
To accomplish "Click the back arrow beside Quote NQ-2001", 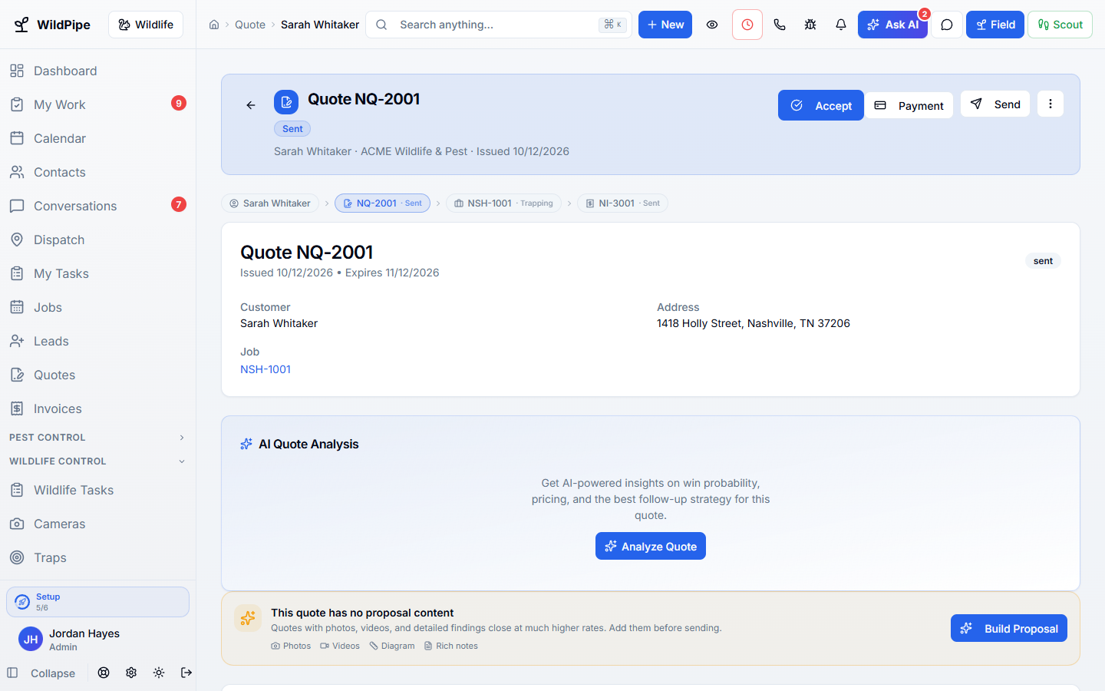I will pyautogui.click(x=251, y=105).
